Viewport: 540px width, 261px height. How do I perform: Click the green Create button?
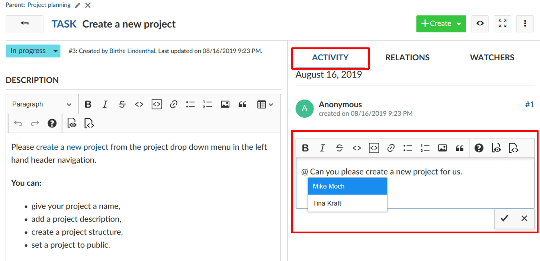pos(441,24)
